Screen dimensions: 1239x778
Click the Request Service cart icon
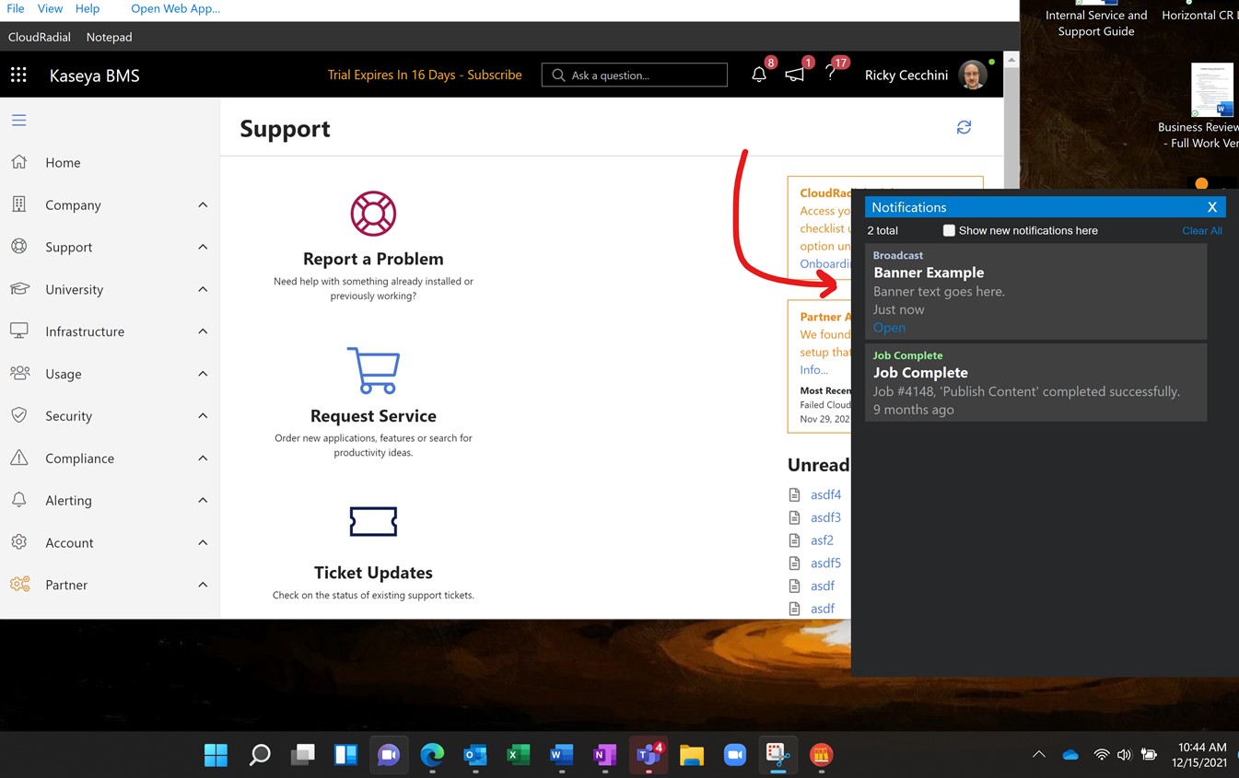click(x=373, y=370)
